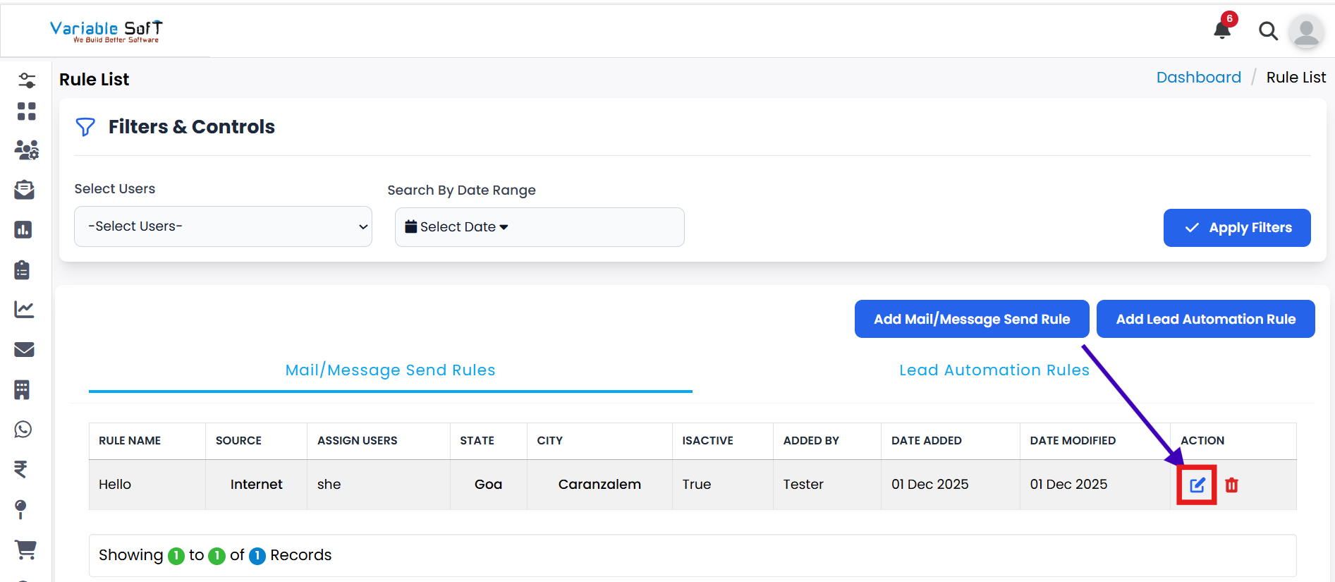Open the users group sidebar icon
The width and height of the screenshot is (1335, 582).
(26, 150)
